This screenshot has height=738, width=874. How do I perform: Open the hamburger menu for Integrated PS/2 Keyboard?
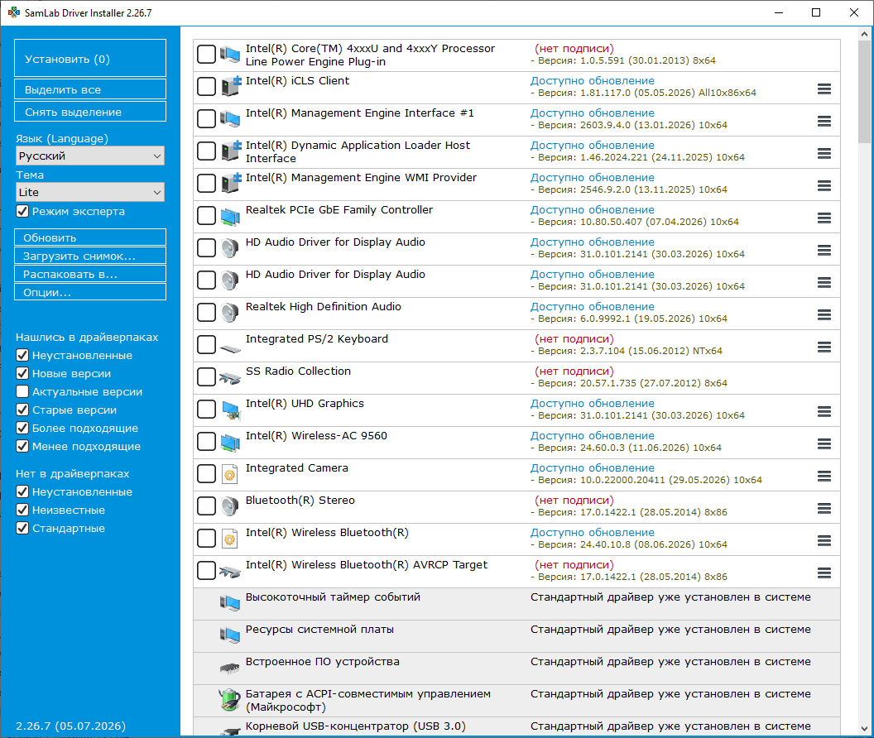point(824,347)
